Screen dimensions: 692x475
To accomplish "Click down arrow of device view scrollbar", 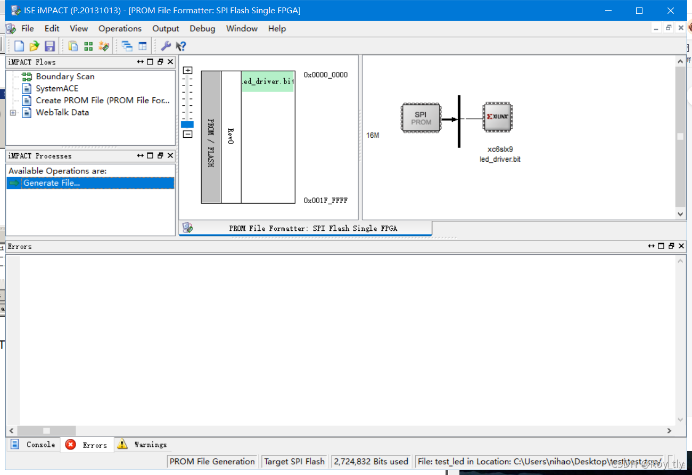I will pyautogui.click(x=680, y=214).
